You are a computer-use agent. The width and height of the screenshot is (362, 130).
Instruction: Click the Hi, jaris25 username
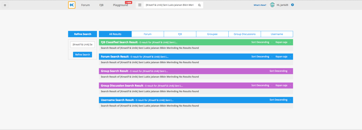(x=283, y=5)
